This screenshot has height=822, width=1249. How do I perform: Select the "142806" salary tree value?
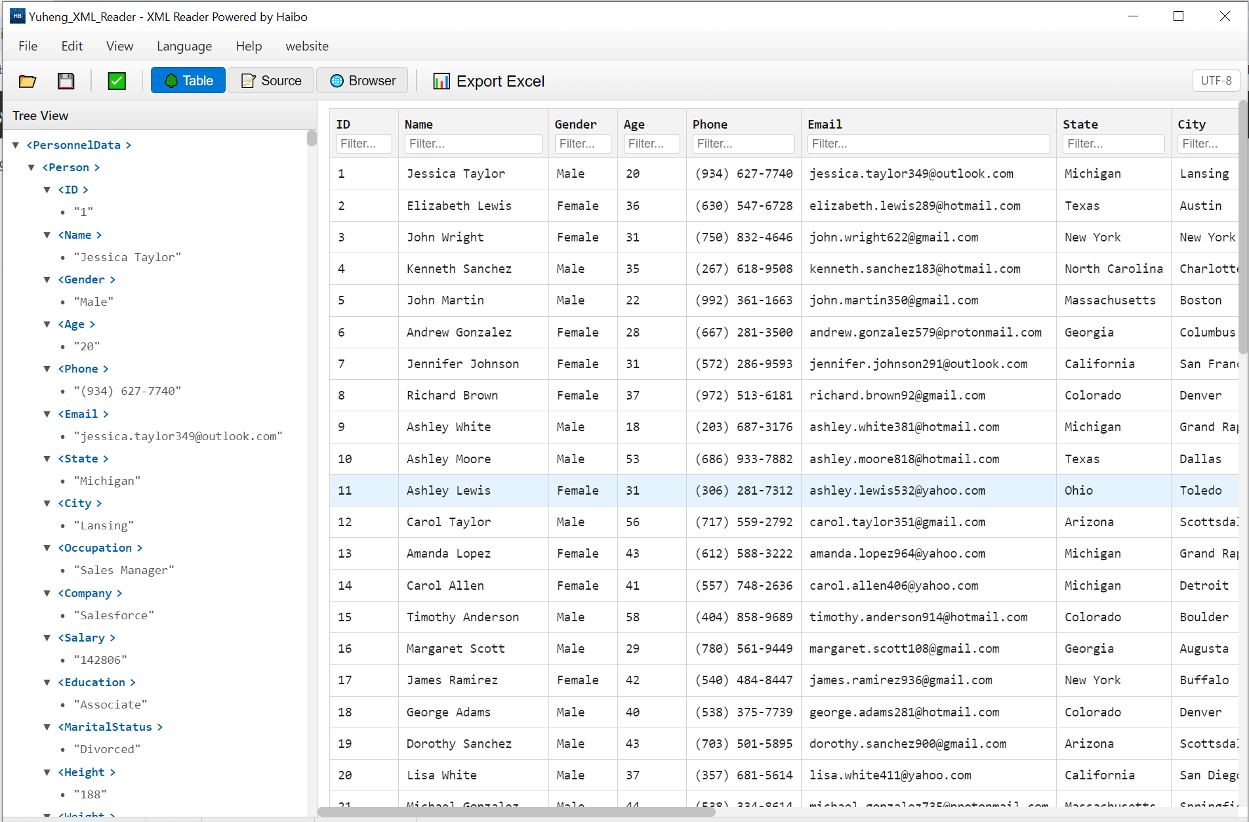tap(100, 660)
